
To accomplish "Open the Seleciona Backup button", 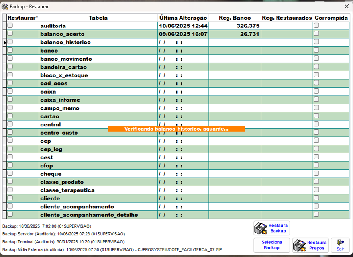I will [272, 245].
